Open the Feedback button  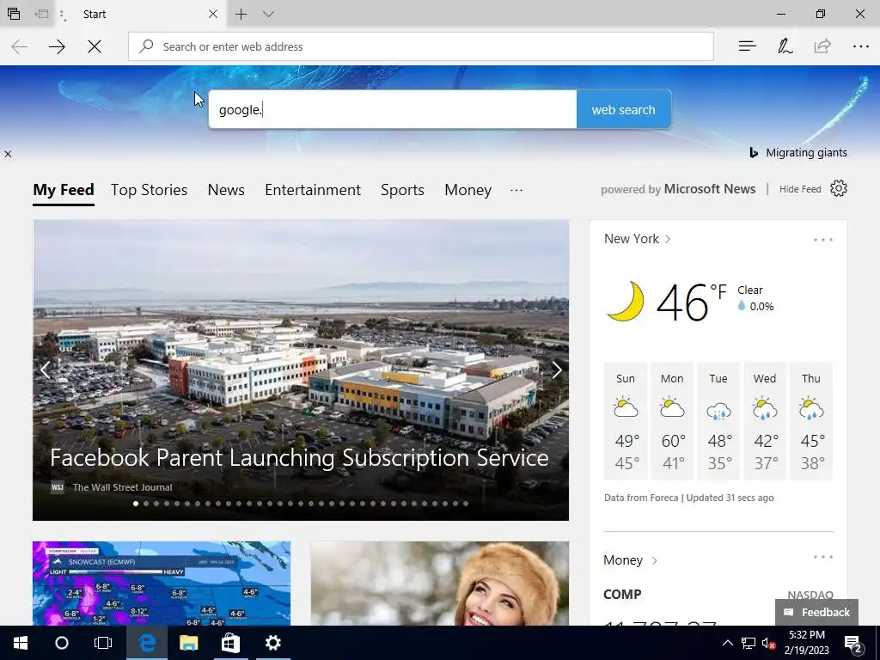pyautogui.click(x=816, y=612)
